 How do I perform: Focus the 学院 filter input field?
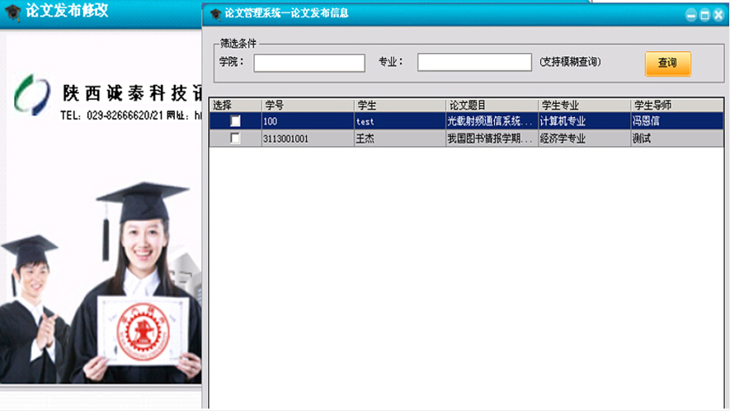coord(309,63)
